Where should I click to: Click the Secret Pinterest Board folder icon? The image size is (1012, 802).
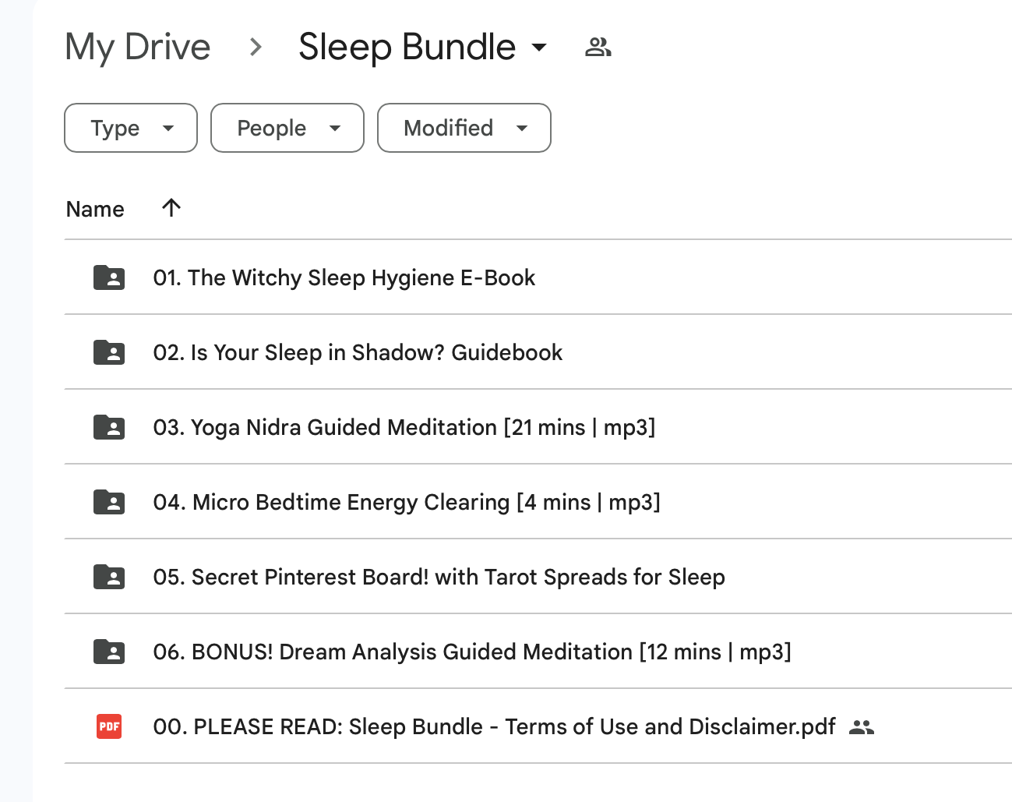click(x=109, y=577)
